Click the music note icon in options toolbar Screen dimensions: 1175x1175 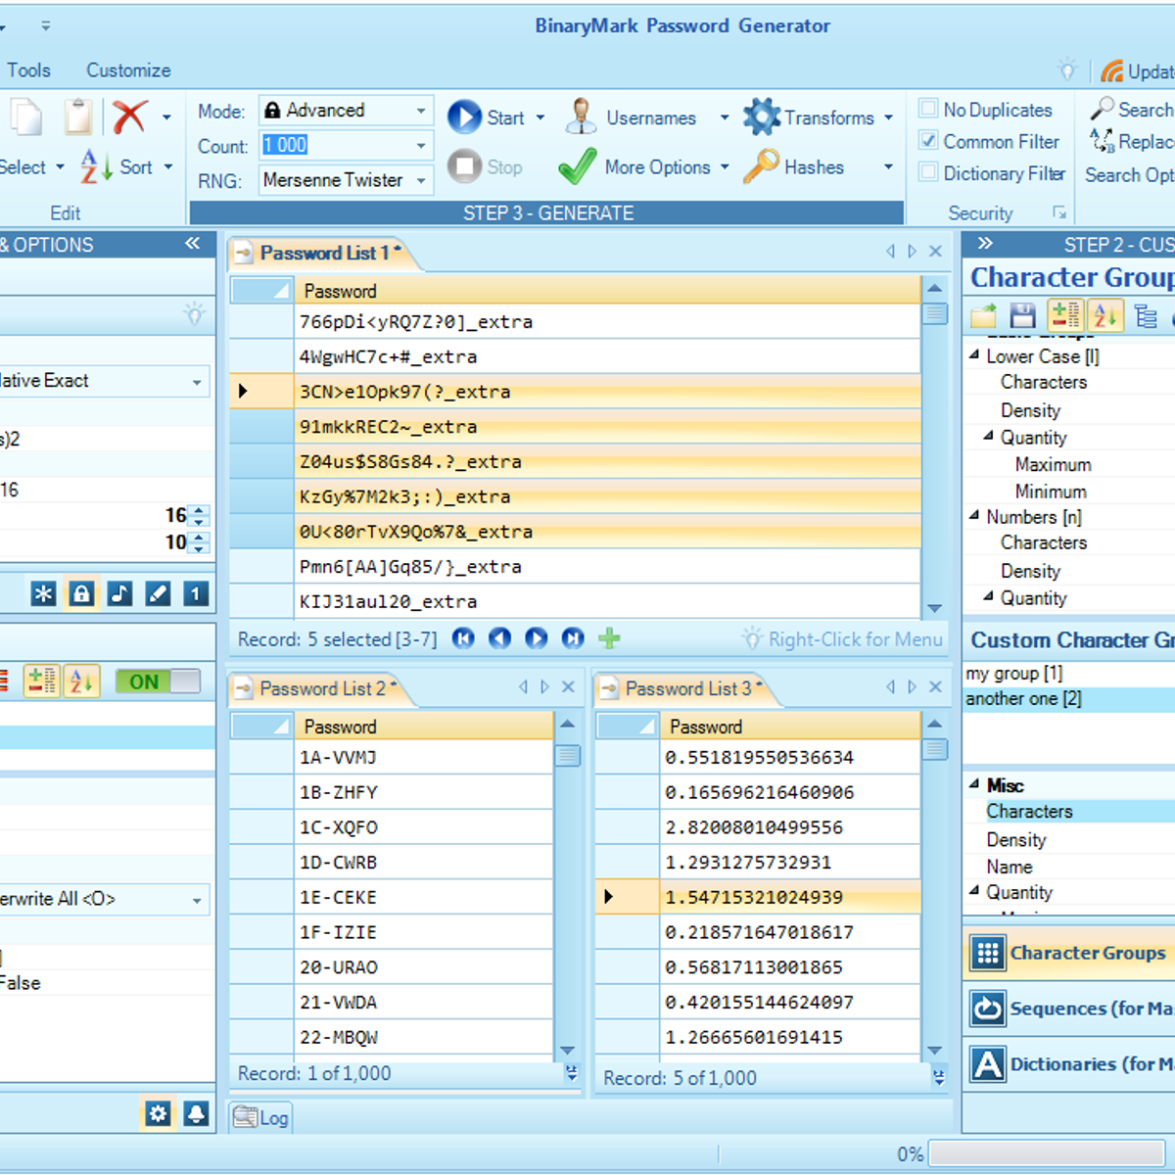coord(119,593)
